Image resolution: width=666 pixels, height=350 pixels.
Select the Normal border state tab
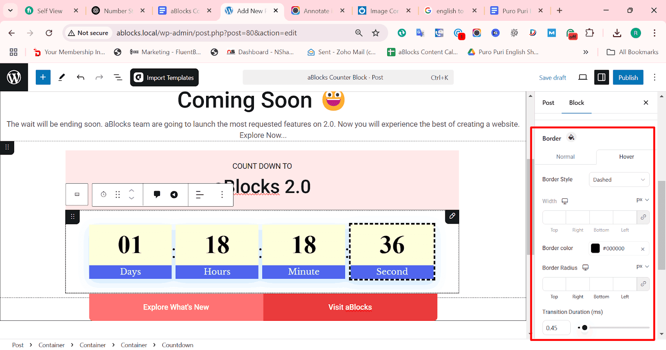565,157
